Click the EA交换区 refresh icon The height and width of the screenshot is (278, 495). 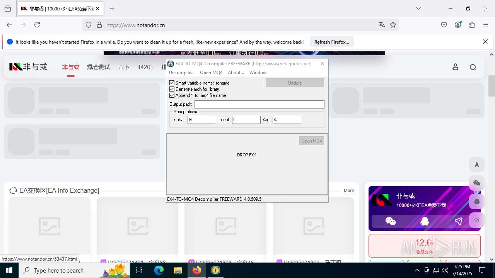13,190
